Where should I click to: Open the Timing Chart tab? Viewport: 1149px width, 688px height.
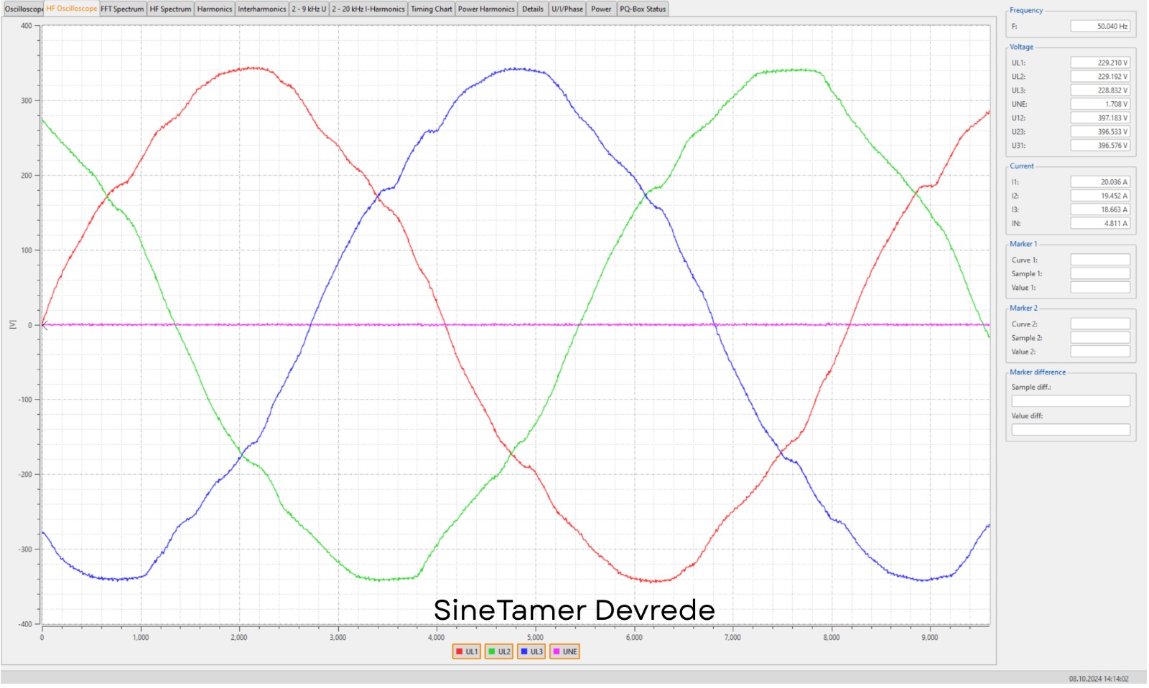tap(431, 9)
